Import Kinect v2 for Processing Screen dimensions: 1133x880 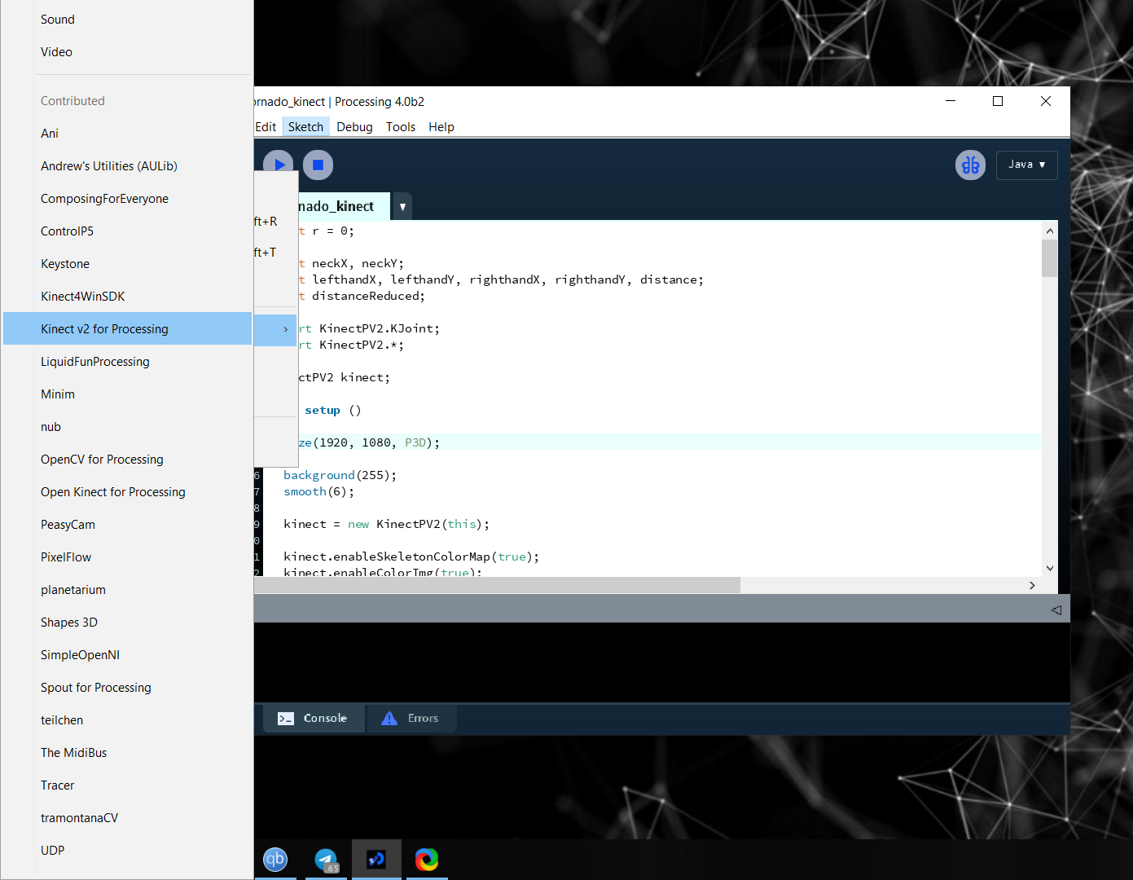(x=128, y=329)
